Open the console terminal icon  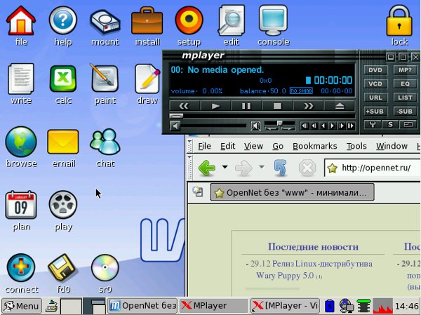coord(273,20)
